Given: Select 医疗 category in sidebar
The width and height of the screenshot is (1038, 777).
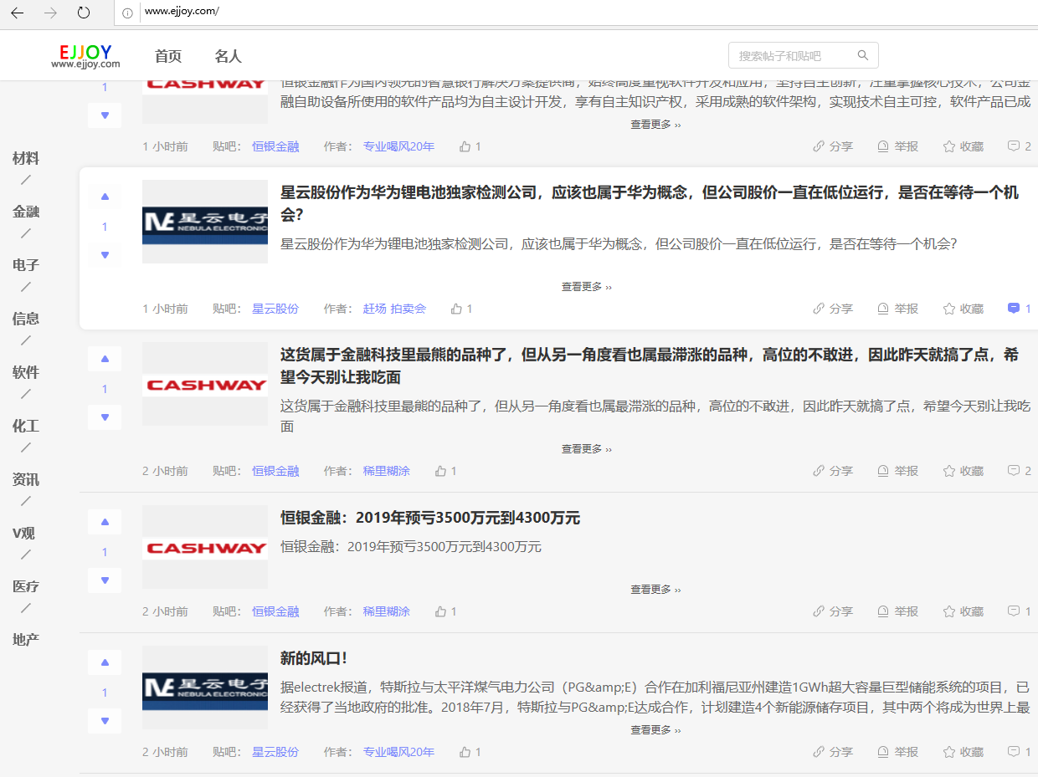Looking at the screenshot, I should (26, 587).
